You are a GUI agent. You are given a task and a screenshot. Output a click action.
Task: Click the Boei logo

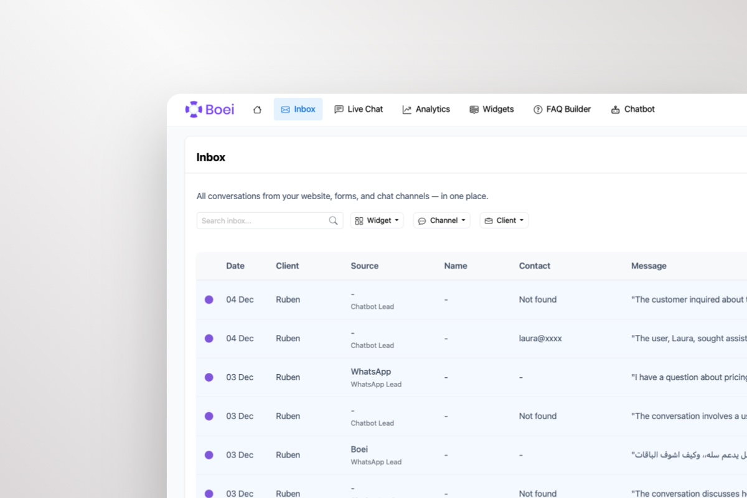click(209, 109)
